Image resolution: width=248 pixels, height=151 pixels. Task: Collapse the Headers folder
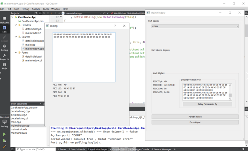[16, 25]
